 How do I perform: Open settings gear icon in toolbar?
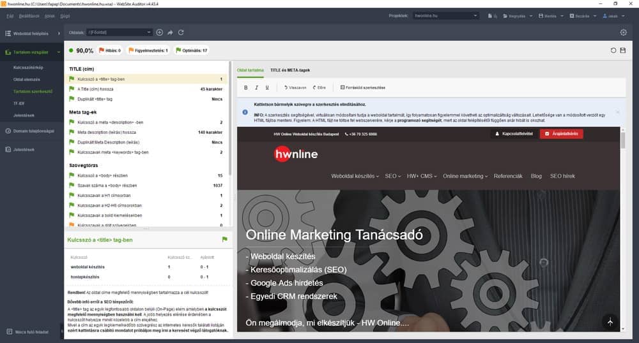click(x=623, y=33)
